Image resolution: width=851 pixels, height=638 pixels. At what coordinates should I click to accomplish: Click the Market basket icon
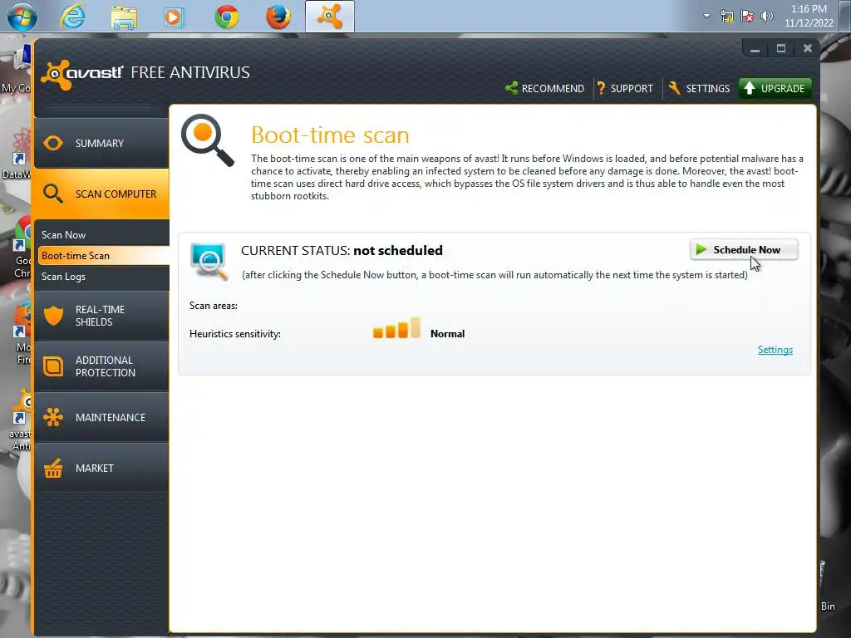click(x=53, y=468)
